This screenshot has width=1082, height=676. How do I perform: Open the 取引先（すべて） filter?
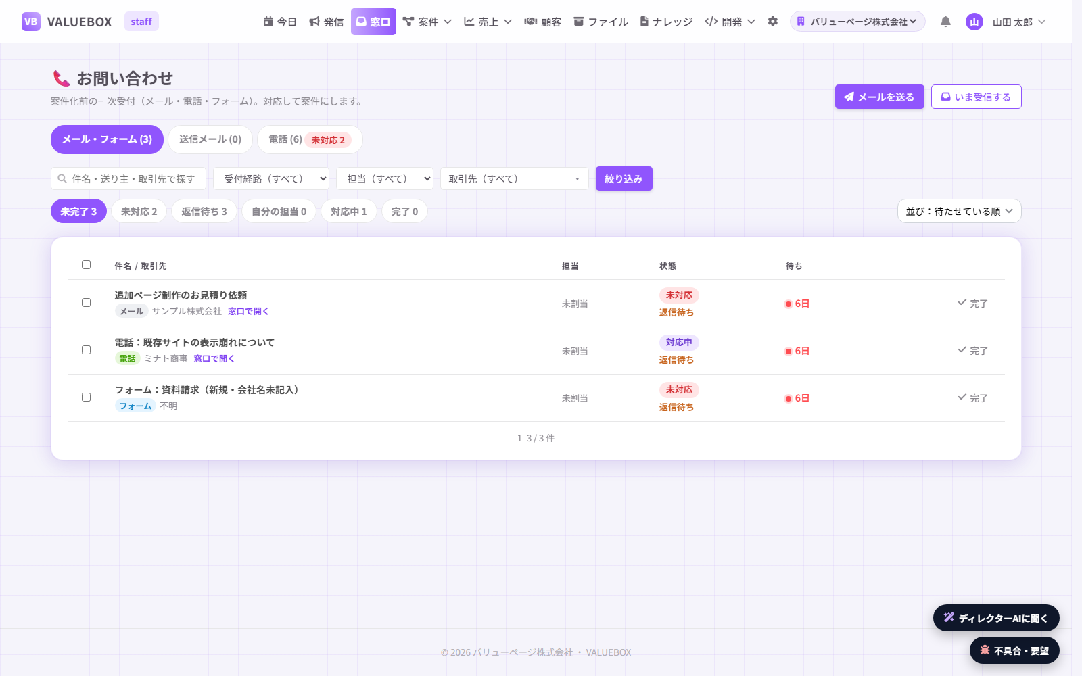click(x=514, y=179)
